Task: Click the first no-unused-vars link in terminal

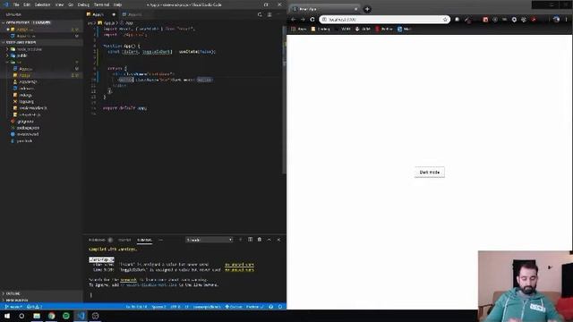Action: (239, 265)
